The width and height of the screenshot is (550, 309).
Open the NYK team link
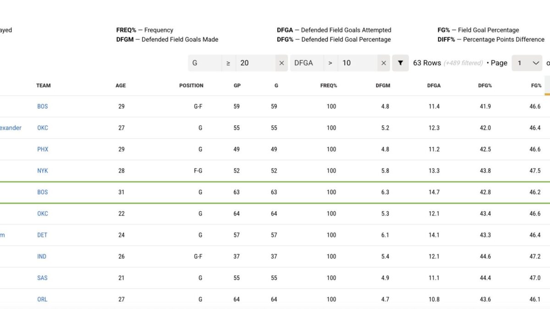click(43, 171)
